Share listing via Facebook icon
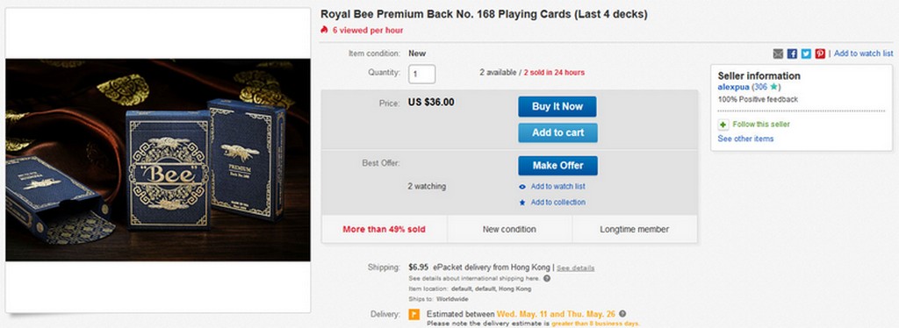Screen dimensions: 899x328 792,53
